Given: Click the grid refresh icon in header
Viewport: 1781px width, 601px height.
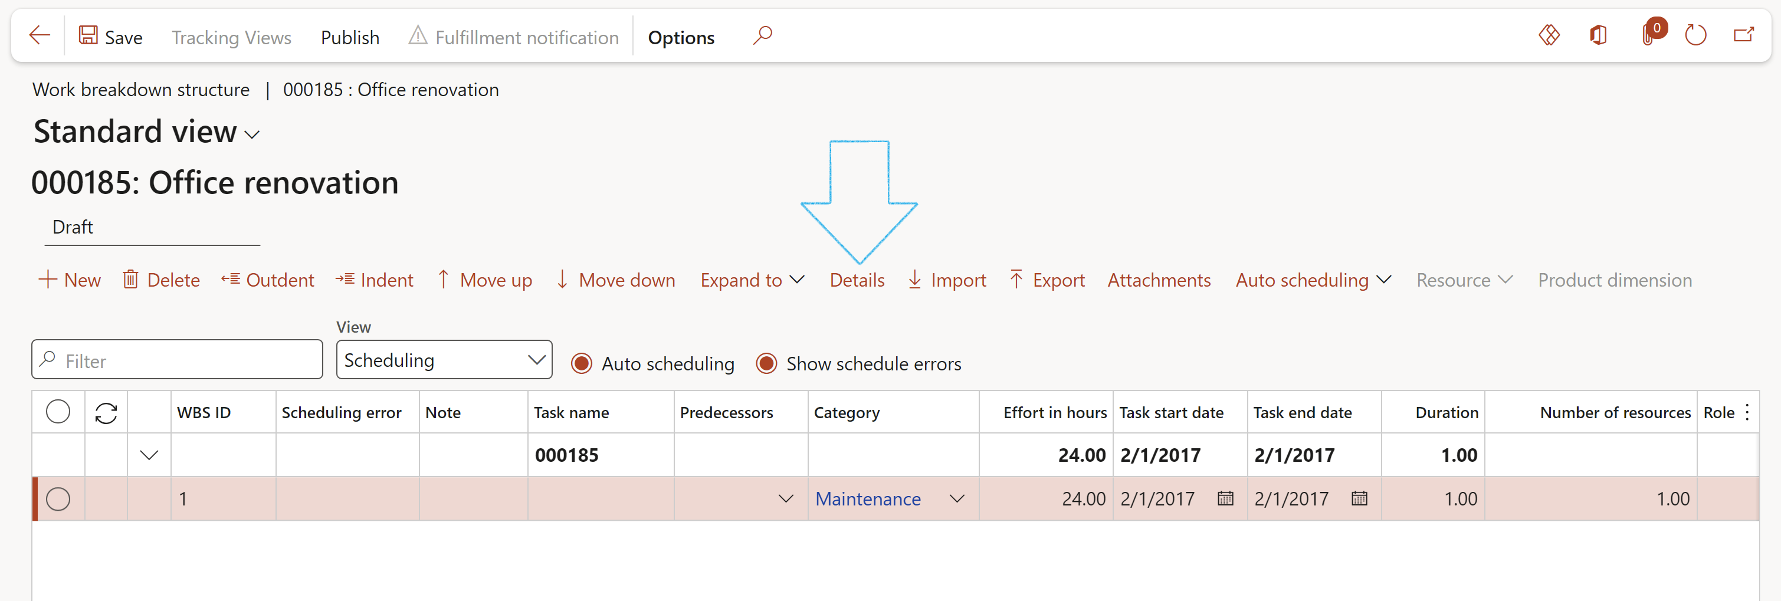Looking at the screenshot, I should coord(106,413).
